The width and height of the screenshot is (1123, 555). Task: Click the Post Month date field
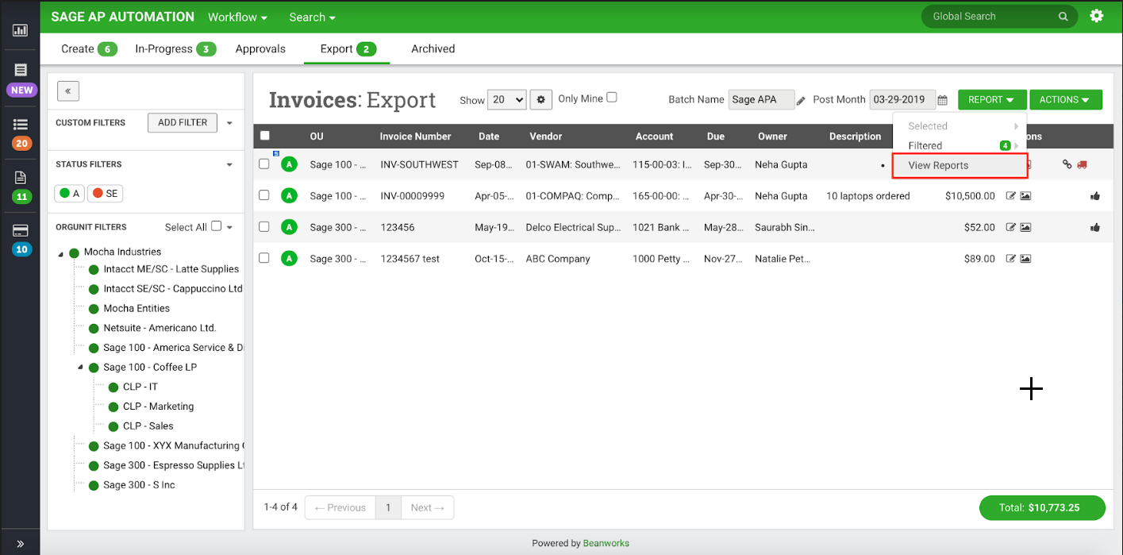point(902,100)
